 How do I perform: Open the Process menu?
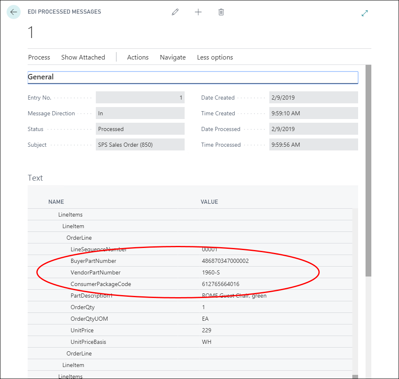coord(39,57)
